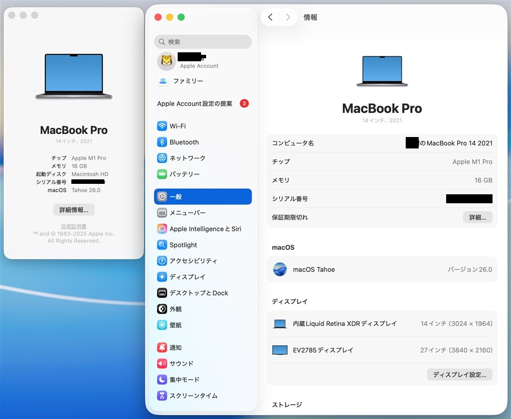Screen dimensions: 511x419
Task: Open ディスプレイ設定... for the EV2785 display
Action: tap(460, 375)
